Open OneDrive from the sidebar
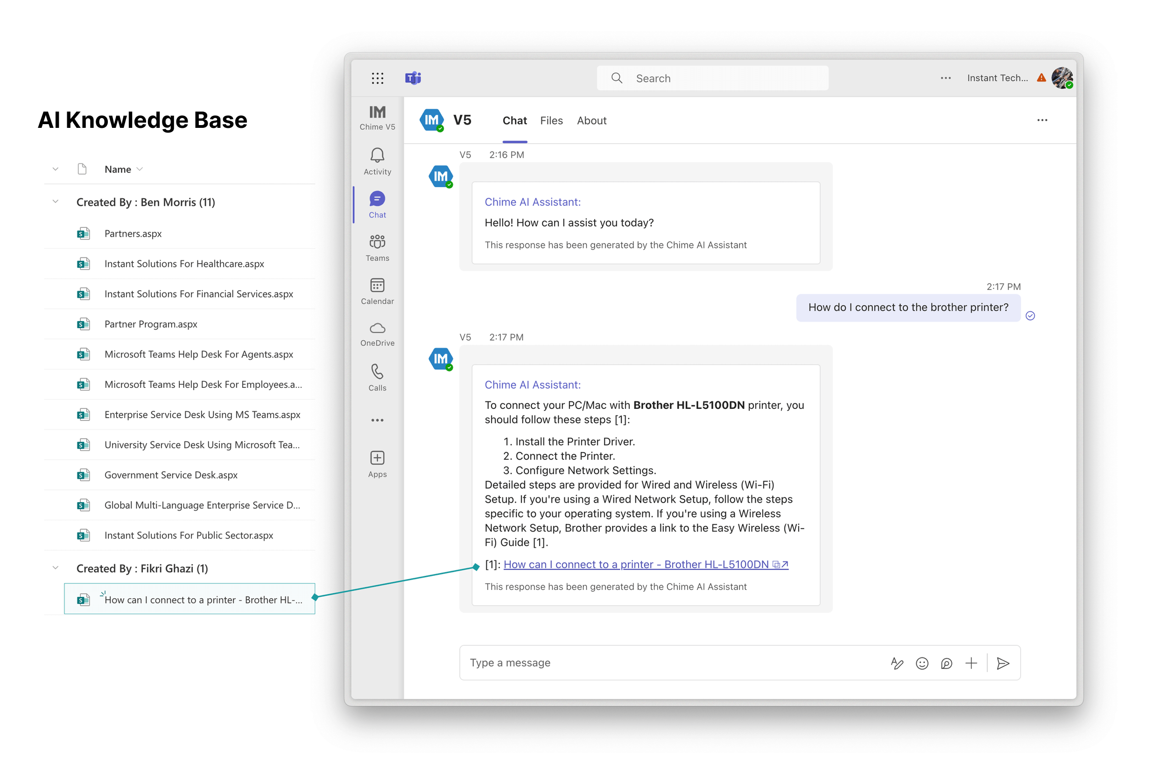The width and height of the screenshot is (1167, 784). click(377, 329)
